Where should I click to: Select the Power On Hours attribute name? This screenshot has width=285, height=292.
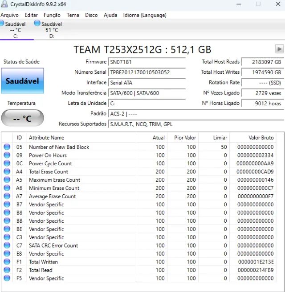(48, 155)
